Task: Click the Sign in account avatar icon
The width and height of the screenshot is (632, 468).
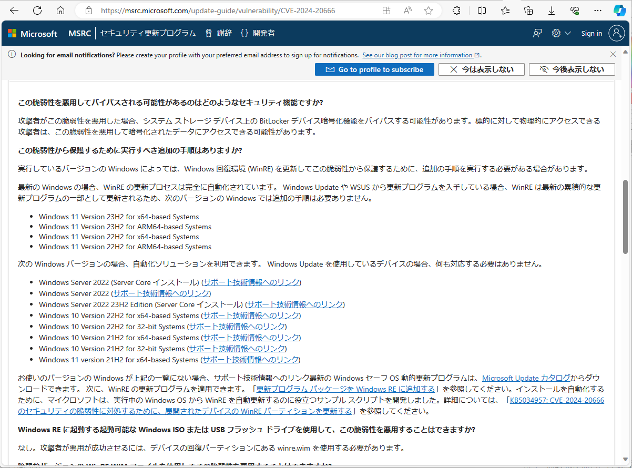Action: click(617, 33)
